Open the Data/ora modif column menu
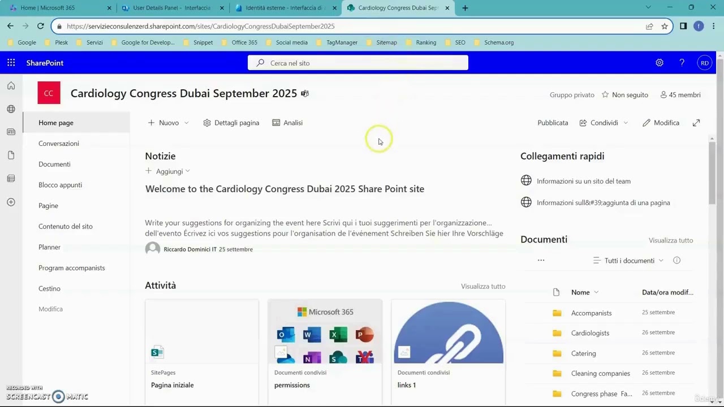This screenshot has width=724, height=407. pos(667,292)
